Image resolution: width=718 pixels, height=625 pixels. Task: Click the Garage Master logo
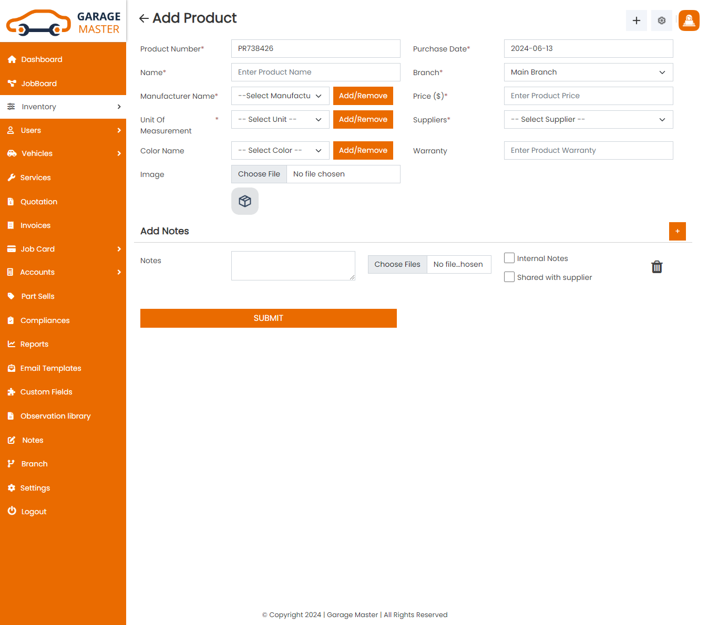(63, 22)
